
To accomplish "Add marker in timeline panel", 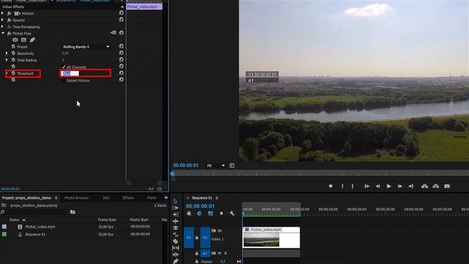I will 221,213.
